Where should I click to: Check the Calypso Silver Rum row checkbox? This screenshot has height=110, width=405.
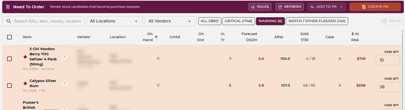coord(9,86)
